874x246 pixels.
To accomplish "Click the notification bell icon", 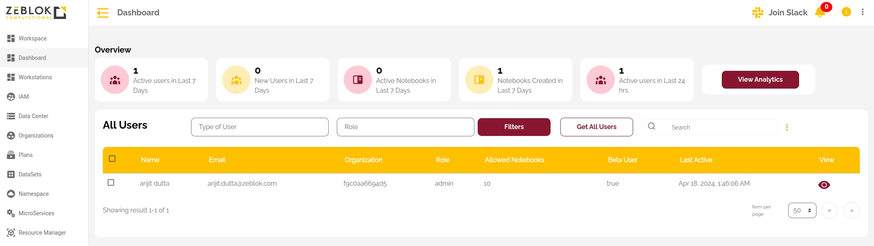I will pos(820,13).
